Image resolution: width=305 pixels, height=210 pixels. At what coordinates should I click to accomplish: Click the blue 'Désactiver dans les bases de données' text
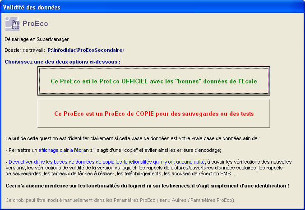point(106,162)
